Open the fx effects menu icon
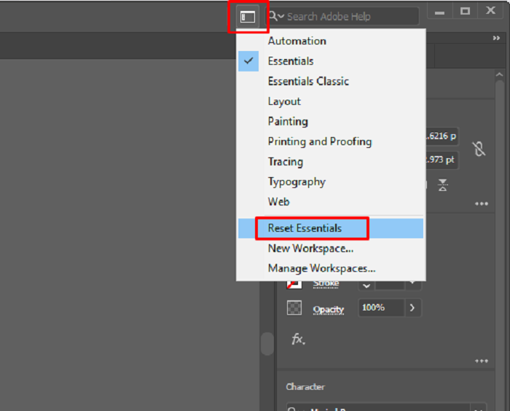This screenshot has width=510, height=411. coord(298,340)
